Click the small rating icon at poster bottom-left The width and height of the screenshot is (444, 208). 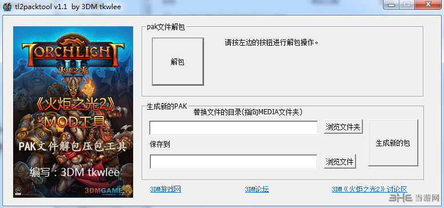tap(18, 190)
